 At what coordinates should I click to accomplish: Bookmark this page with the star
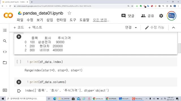coord(132,6)
